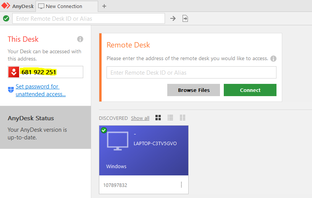Image resolution: width=312 pixels, height=198 pixels.
Task: Open the LAPTOP-C3TV5GVO desk thumbnail
Action: [144, 151]
